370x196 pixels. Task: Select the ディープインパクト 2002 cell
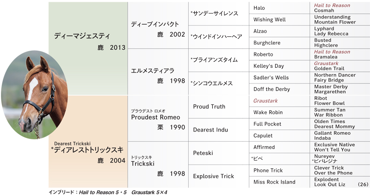tap(158, 25)
